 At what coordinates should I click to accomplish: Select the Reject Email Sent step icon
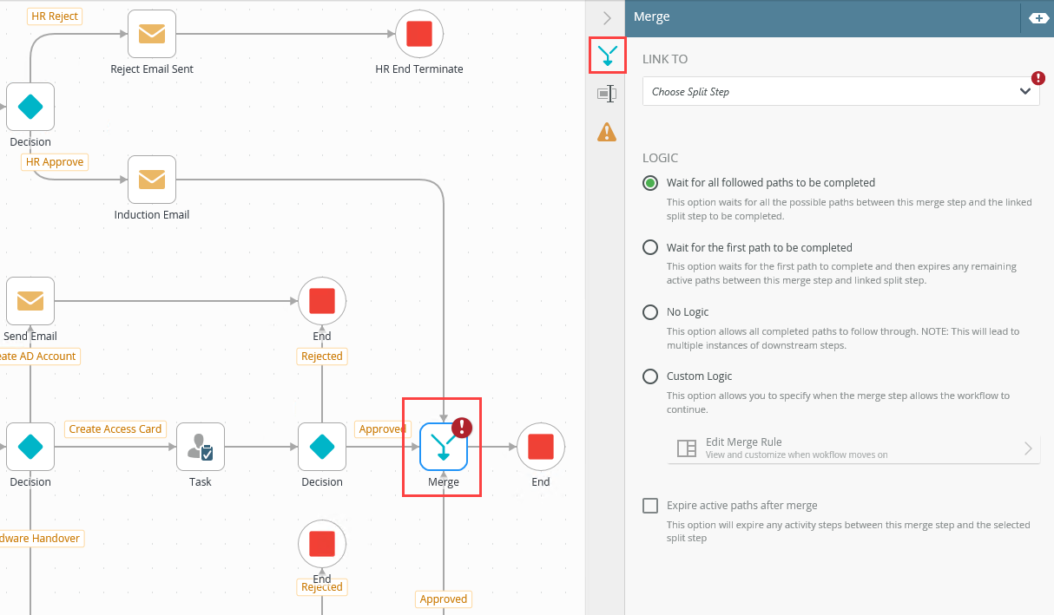(x=152, y=34)
